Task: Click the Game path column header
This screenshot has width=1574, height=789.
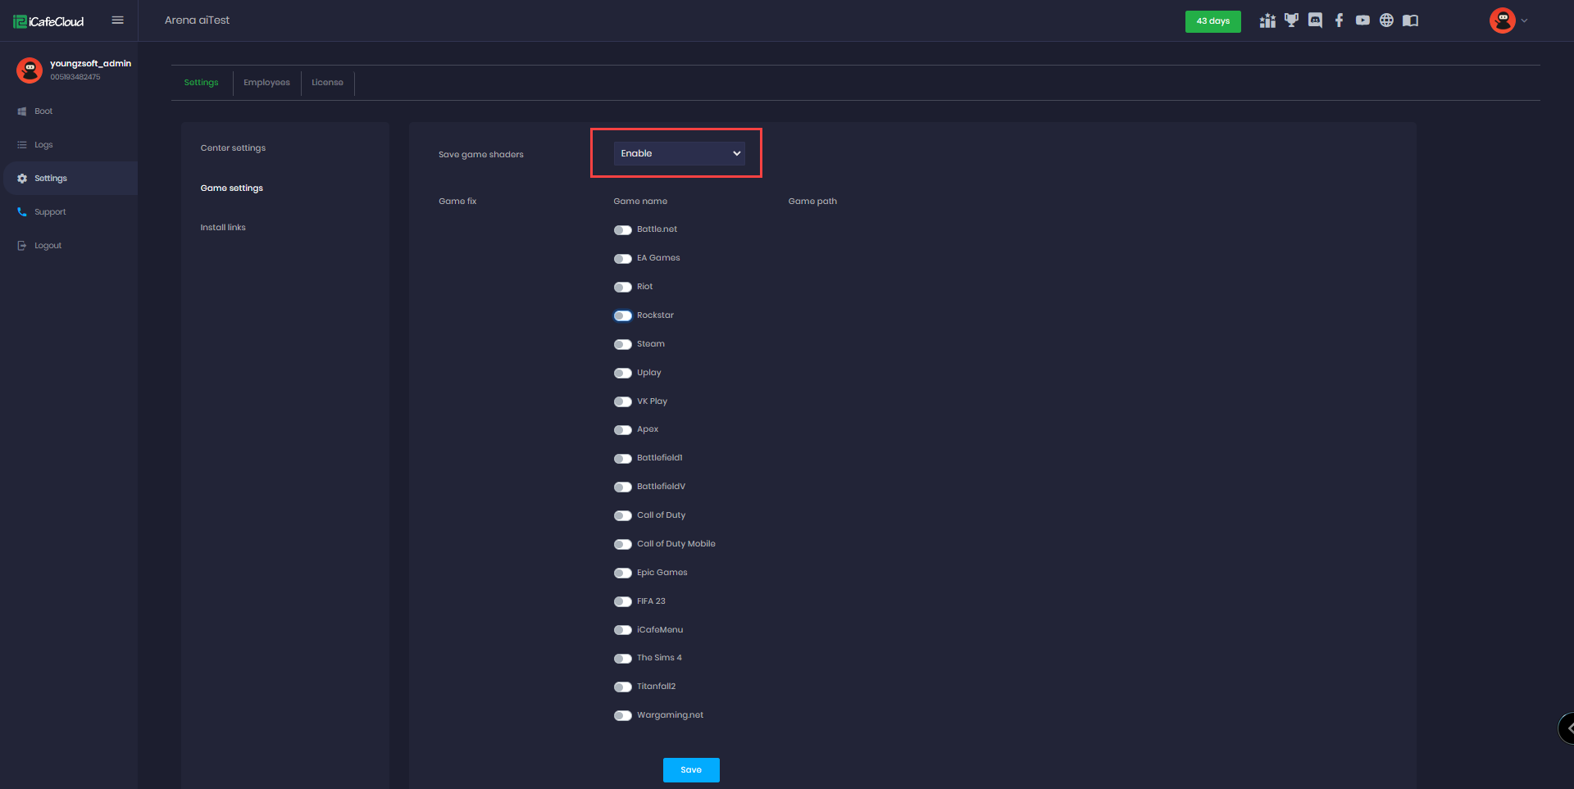Action: [x=812, y=202]
